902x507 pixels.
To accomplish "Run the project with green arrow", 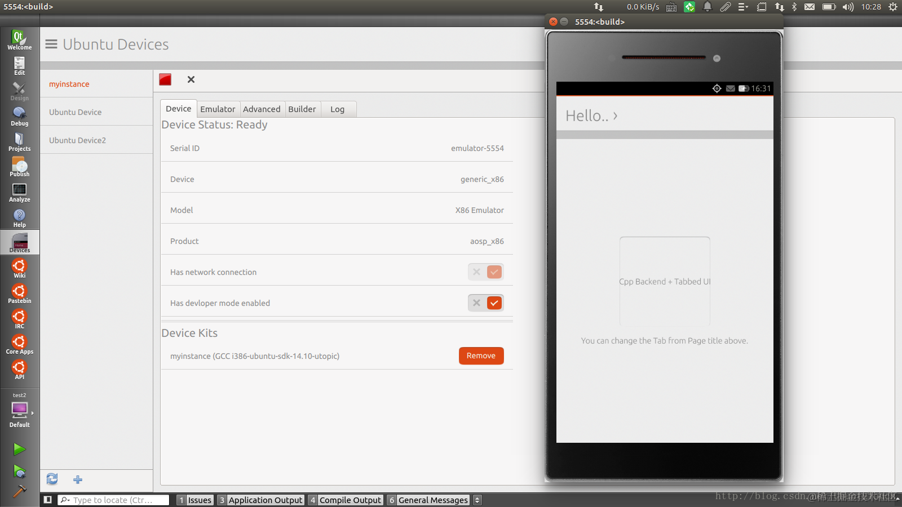I will [x=19, y=449].
